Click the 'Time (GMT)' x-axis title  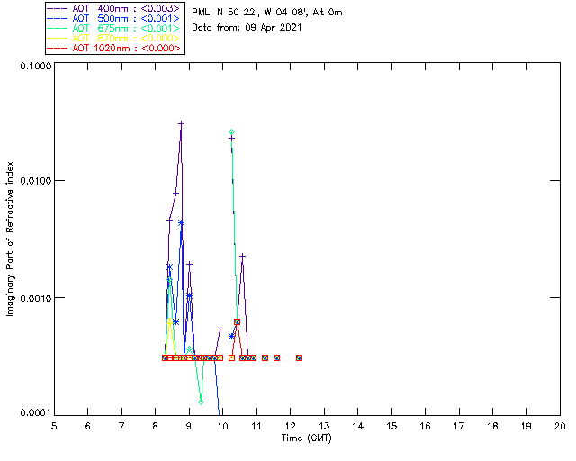pyautogui.click(x=307, y=438)
